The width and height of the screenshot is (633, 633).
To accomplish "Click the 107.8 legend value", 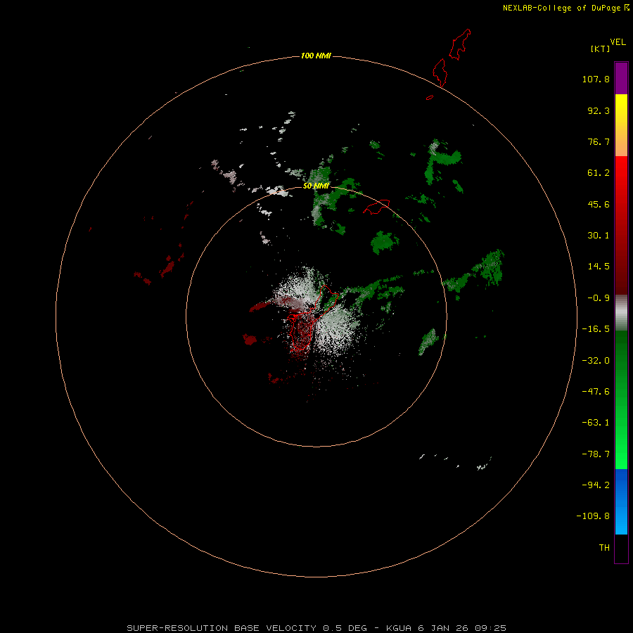I will click(596, 79).
